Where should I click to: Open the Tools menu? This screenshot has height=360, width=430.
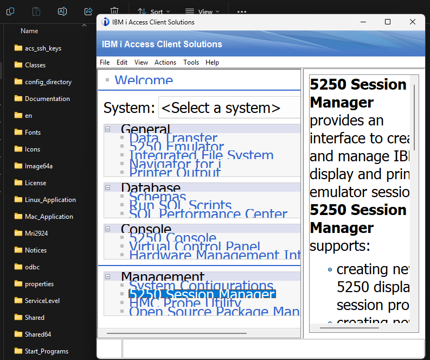tap(191, 62)
